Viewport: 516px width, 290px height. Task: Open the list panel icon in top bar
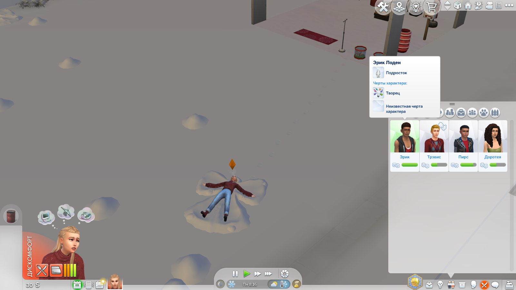pyautogui.click(x=499, y=5)
